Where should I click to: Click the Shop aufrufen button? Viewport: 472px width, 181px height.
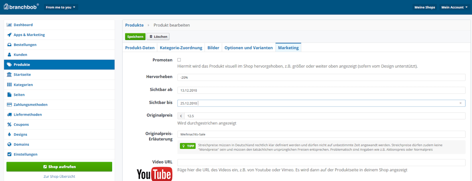click(59, 167)
